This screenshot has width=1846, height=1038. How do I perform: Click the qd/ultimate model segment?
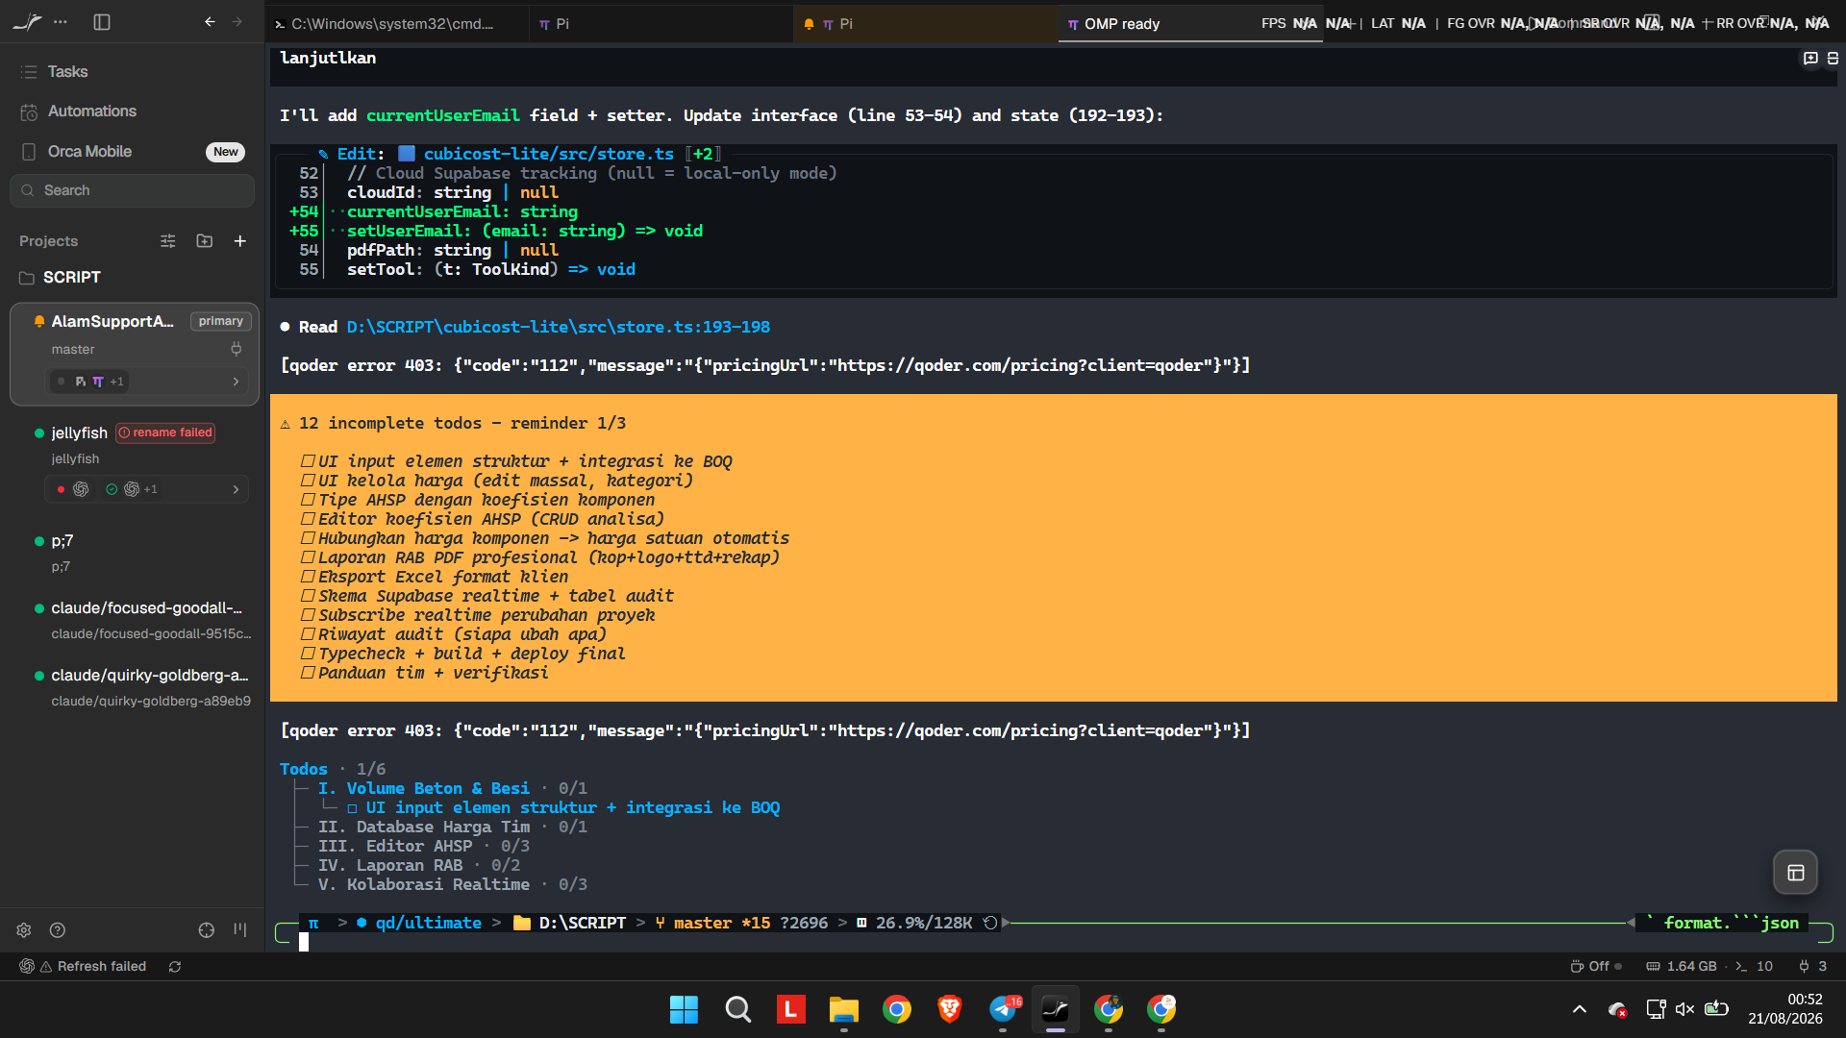(419, 924)
